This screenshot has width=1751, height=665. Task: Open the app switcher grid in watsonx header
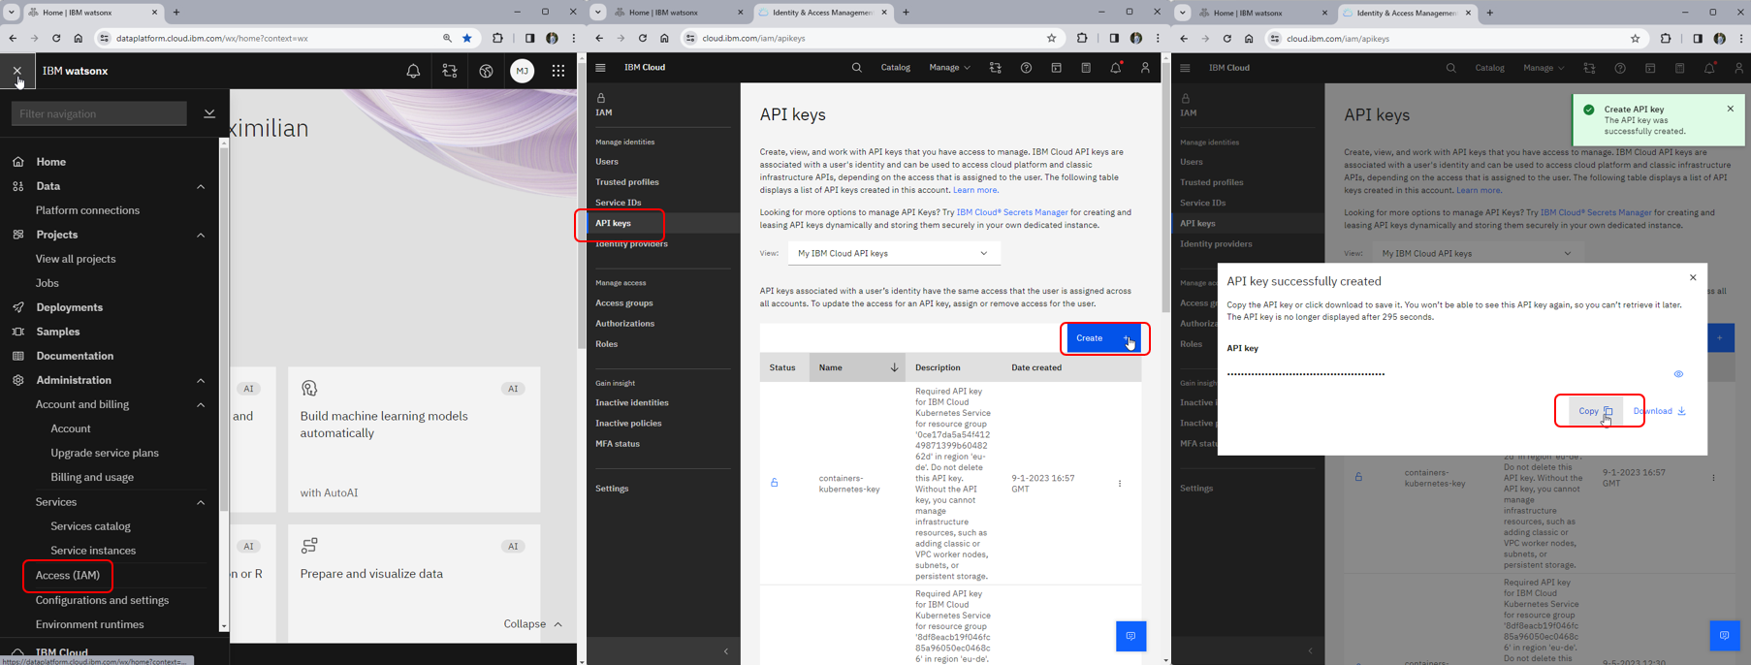point(558,71)
